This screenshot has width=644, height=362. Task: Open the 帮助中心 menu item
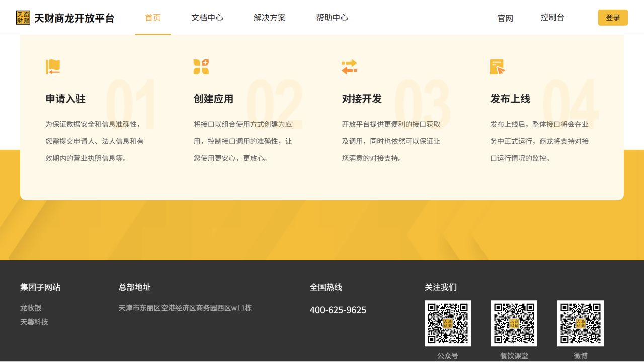click(332, 18)
